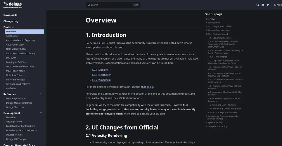The height and width of the screenshot is (146, 282).
Task: Open the 1.0.x (Amadeus) link
Action: point(101,80)
